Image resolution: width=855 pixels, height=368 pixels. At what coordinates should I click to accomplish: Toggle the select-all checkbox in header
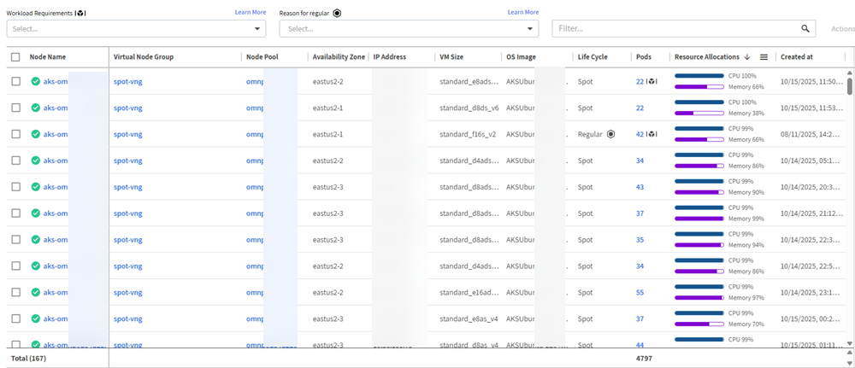[15, 57]
